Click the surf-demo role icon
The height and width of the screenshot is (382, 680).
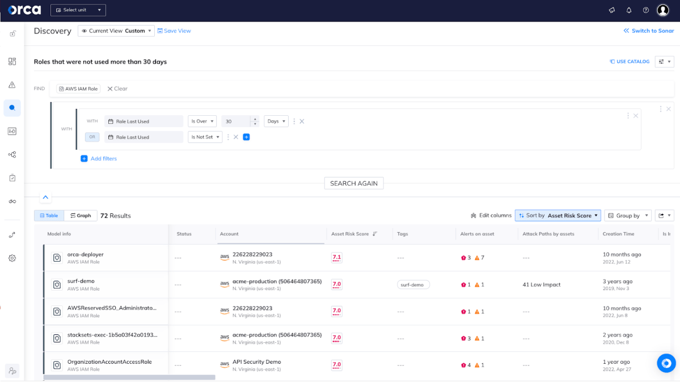click(57, 285)
